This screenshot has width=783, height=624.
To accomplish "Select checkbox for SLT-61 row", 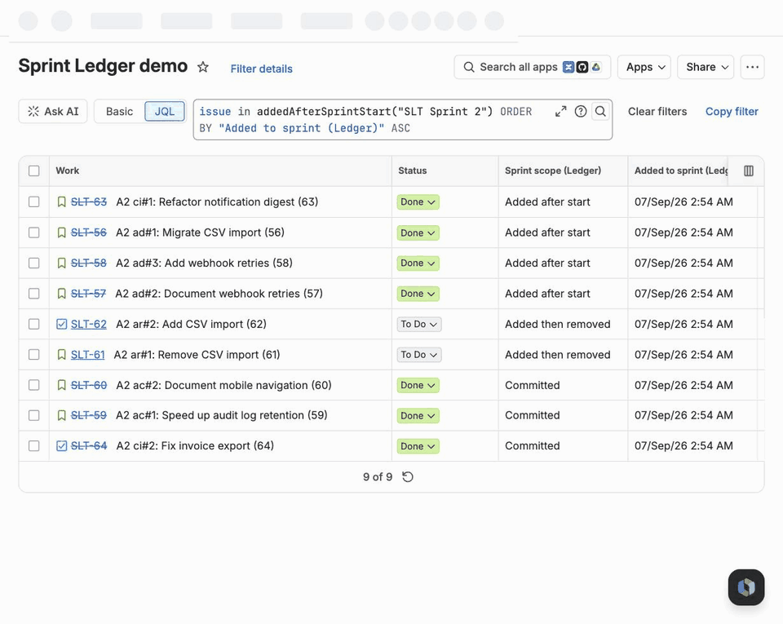I will [x=34, y=355].
